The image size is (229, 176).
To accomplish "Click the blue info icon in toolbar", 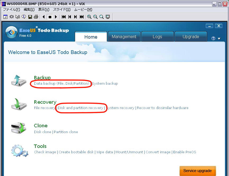I will point(24,17).
